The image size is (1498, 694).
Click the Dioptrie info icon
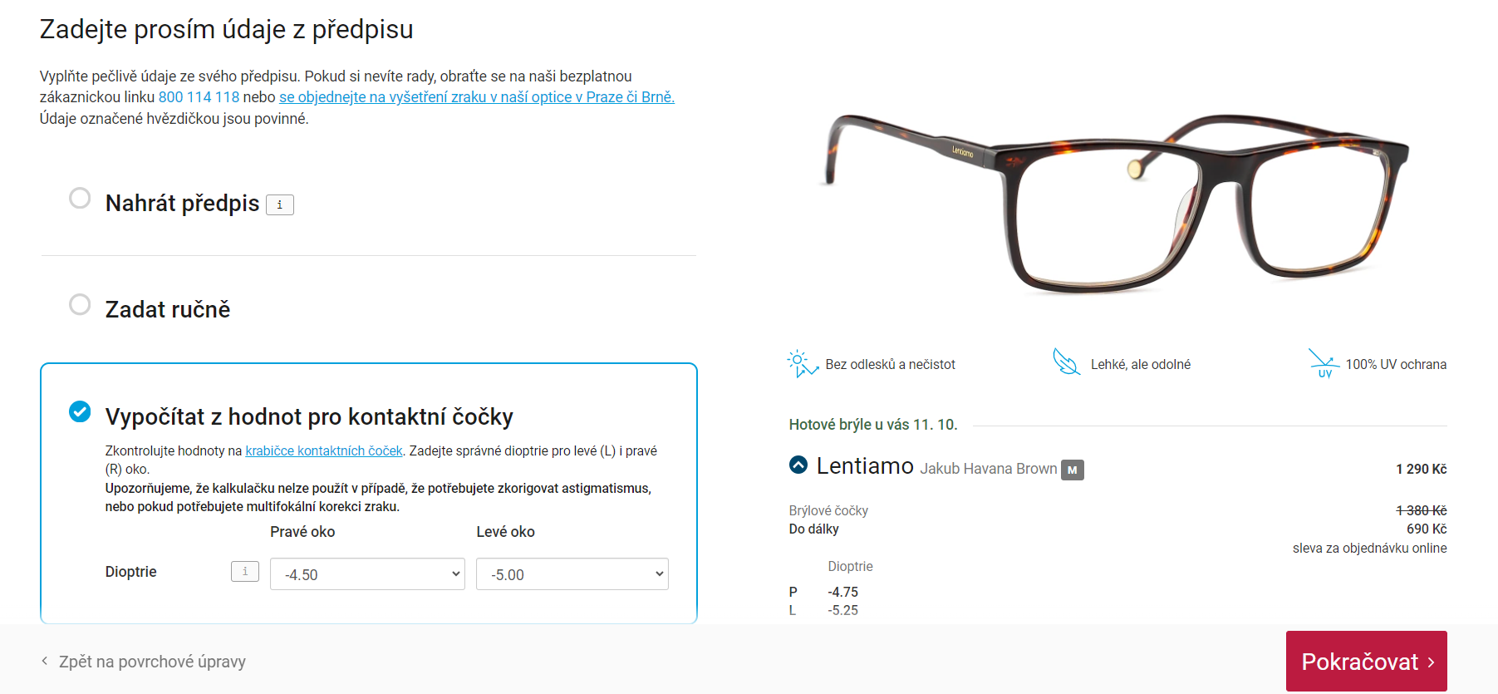pyautogui.click(x=245, y=571)
